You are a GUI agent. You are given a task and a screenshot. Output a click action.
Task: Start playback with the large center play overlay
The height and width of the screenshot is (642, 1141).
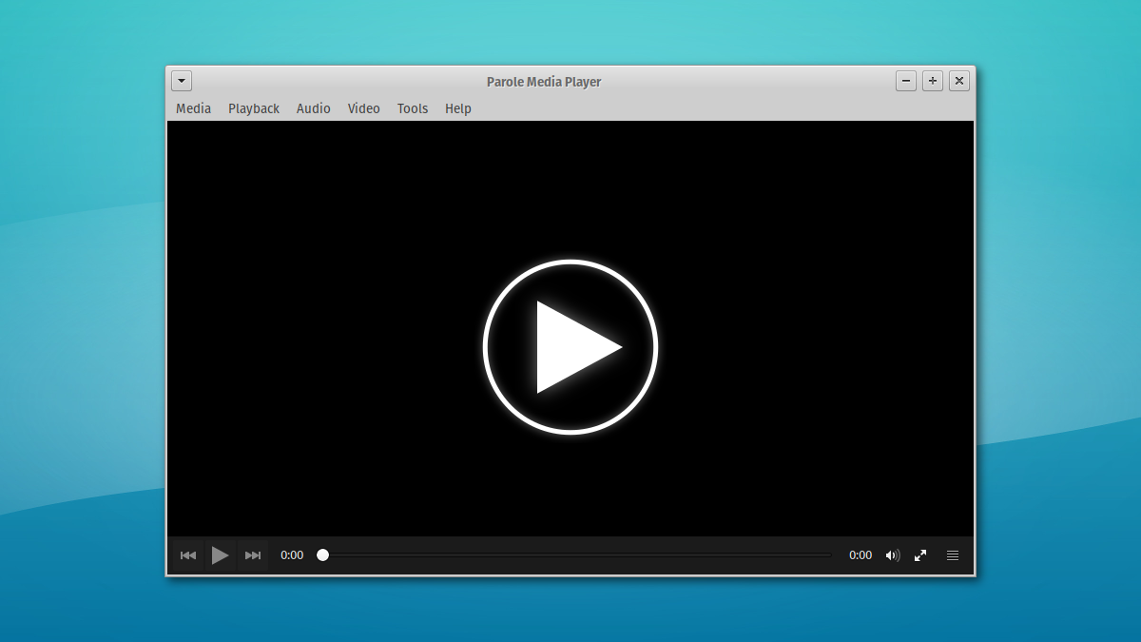570,346
